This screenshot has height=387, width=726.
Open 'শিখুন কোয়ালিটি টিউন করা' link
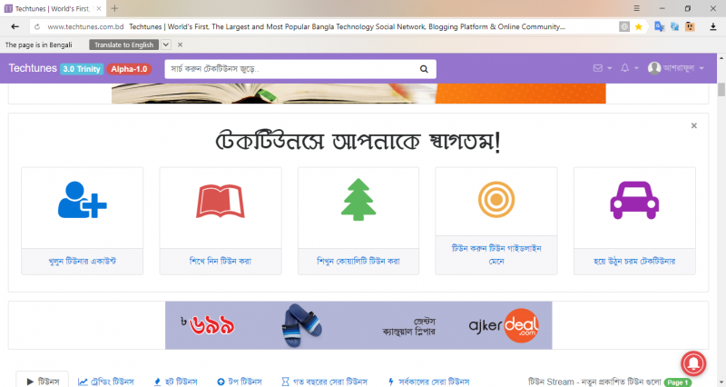coord(358,262)
